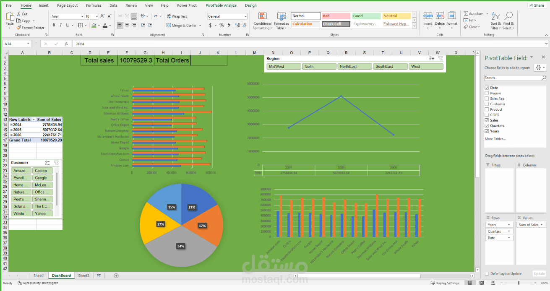Open Sum of Sales field dropdown
Viewport: 550px width, 291px height.
(542, 225)
